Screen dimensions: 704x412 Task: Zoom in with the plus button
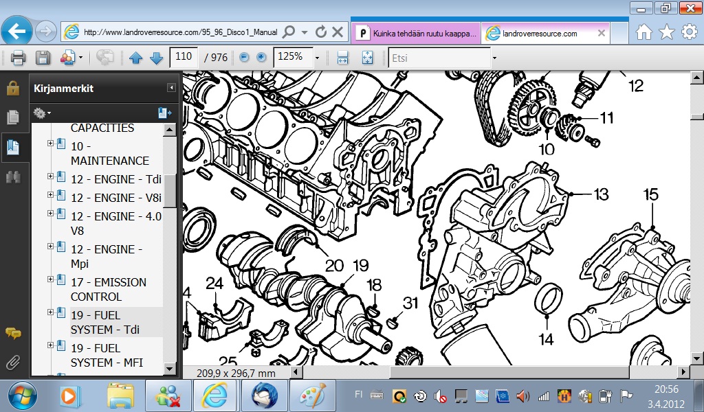coord(261,58)
